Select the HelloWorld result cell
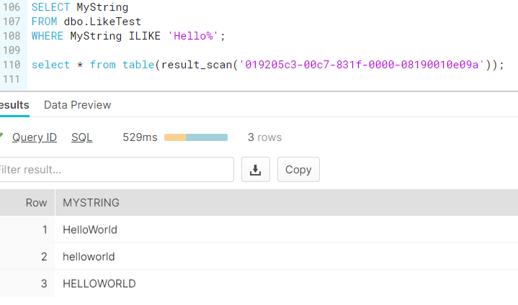This screenshot has width=518, height=305. [x=90, y=229]
